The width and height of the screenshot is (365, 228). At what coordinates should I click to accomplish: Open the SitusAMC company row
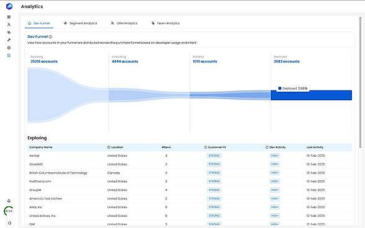click(190, 164)
